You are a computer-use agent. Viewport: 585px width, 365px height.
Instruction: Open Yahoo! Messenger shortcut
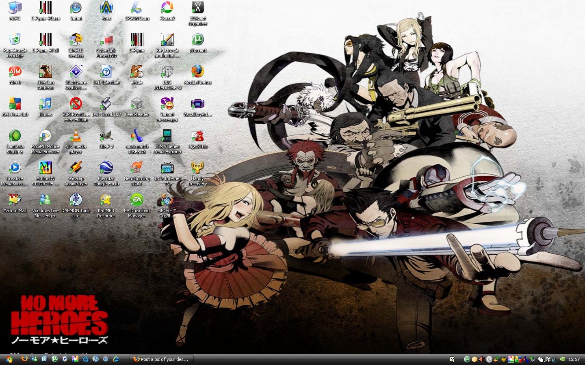click(x=167, y=109)
